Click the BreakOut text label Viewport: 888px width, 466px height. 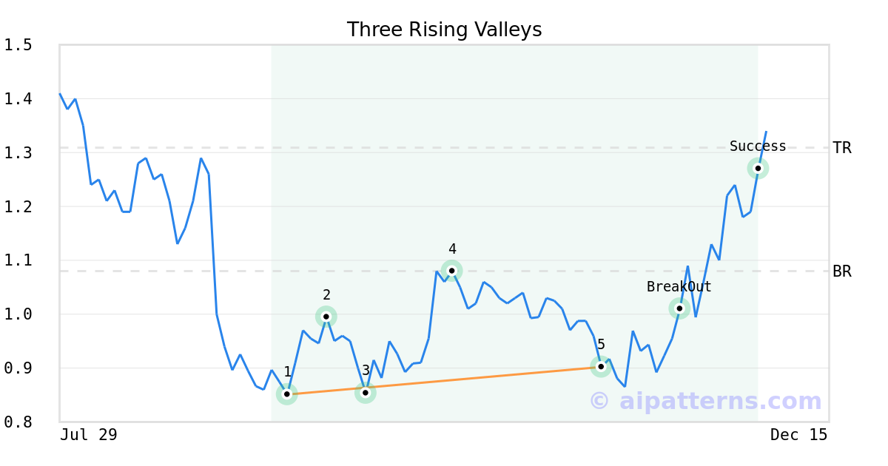(x=679, y=287)
